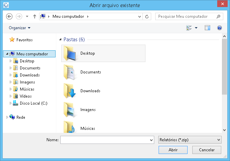Open the Relatórios (*.zip) file type dropdown
This screenshot has width=230, height=161.
[x=190, y=140]
